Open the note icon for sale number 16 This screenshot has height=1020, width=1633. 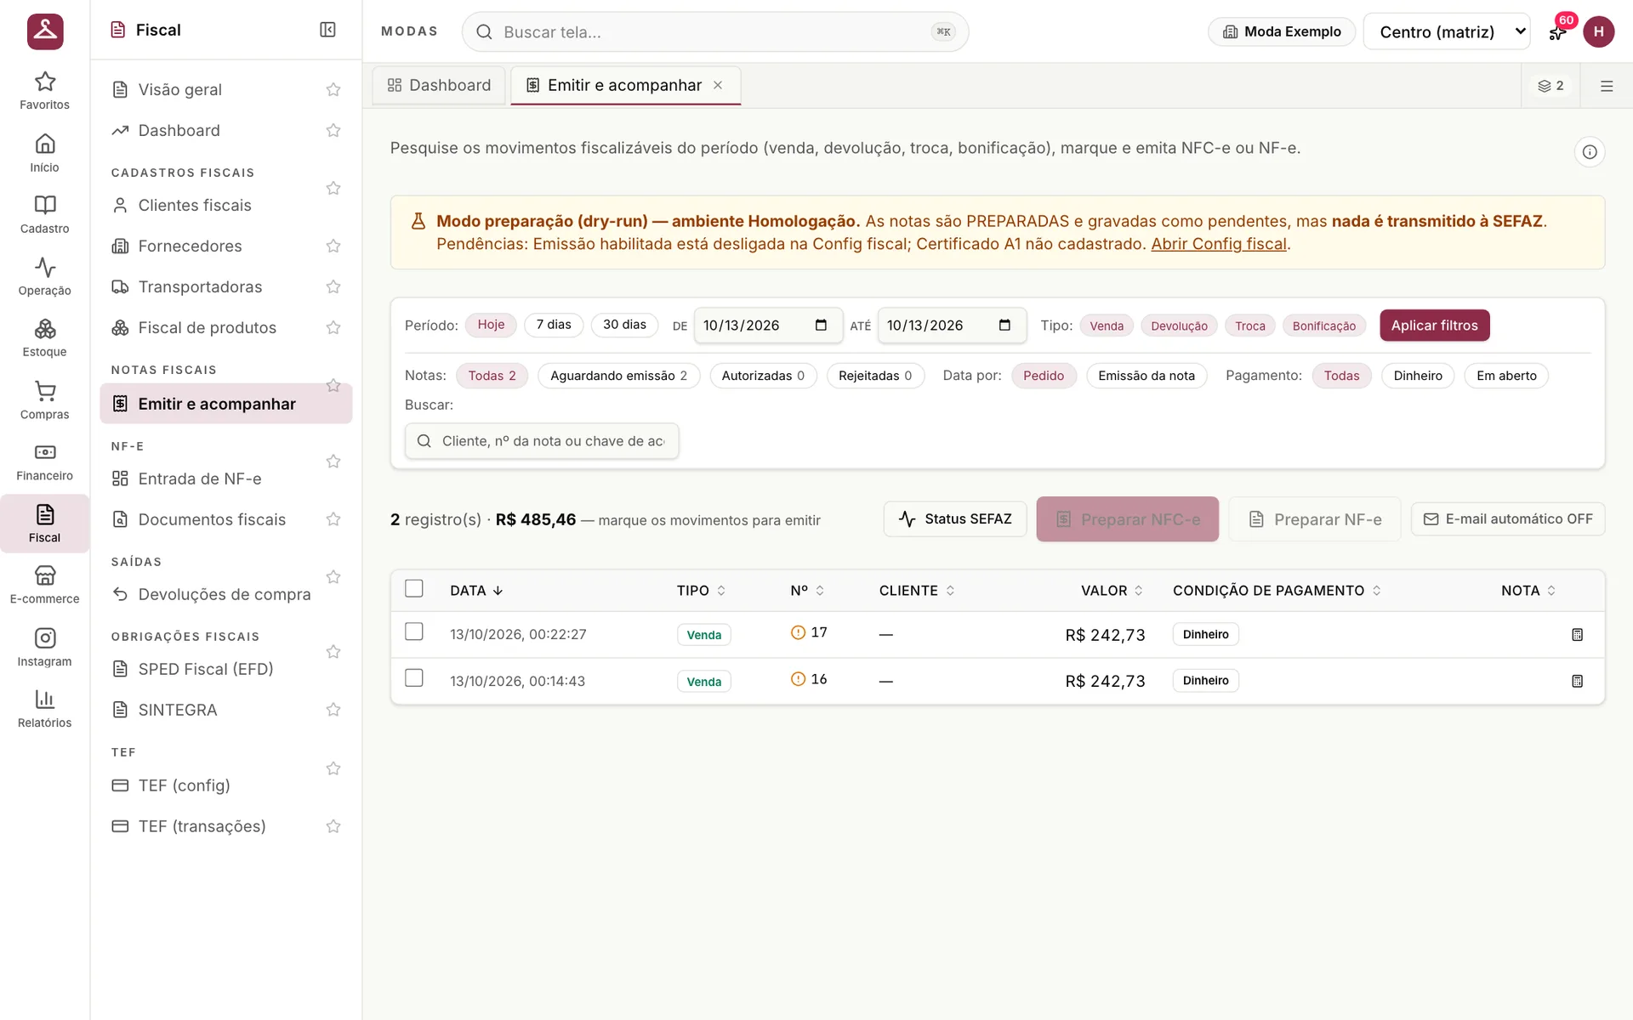[1577, 681]
